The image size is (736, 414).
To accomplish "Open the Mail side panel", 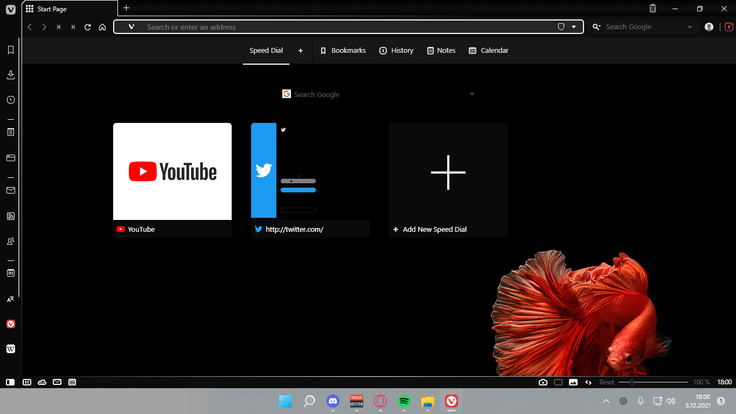I will pos(10,190).
